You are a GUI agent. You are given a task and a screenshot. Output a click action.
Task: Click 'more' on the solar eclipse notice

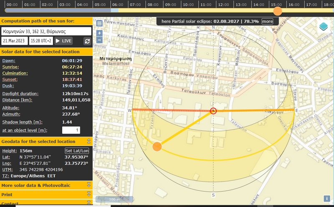(x=267, y=21)
